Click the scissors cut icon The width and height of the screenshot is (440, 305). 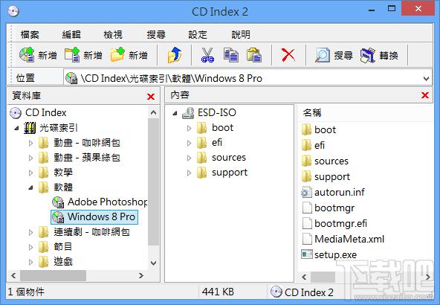(207, 54)
